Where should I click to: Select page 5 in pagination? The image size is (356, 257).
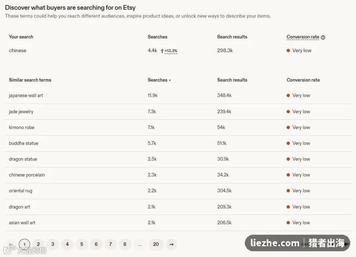(x=81, y=244)
